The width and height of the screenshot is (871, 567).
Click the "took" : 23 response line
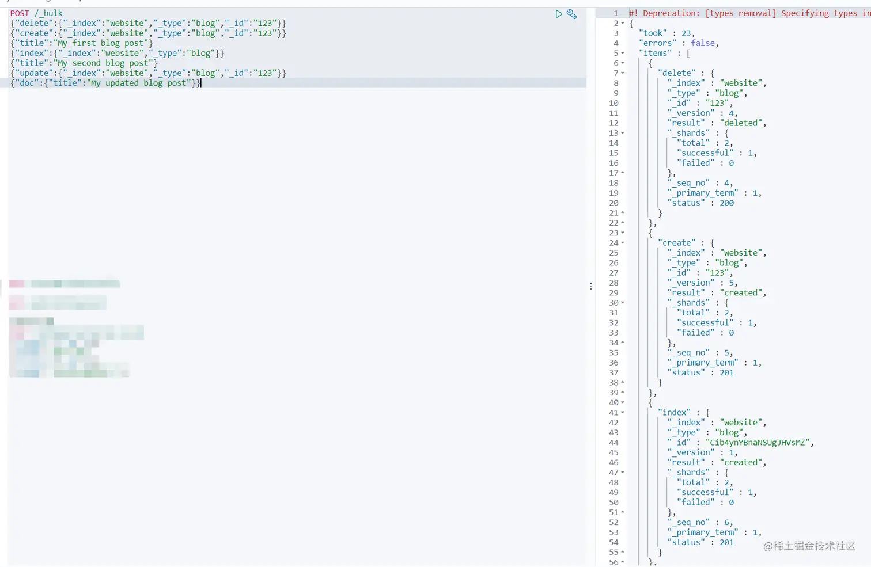pos(666,33)
